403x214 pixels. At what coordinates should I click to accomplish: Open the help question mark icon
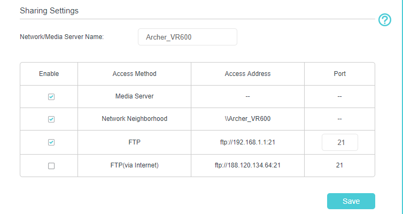tap(385, 20)
